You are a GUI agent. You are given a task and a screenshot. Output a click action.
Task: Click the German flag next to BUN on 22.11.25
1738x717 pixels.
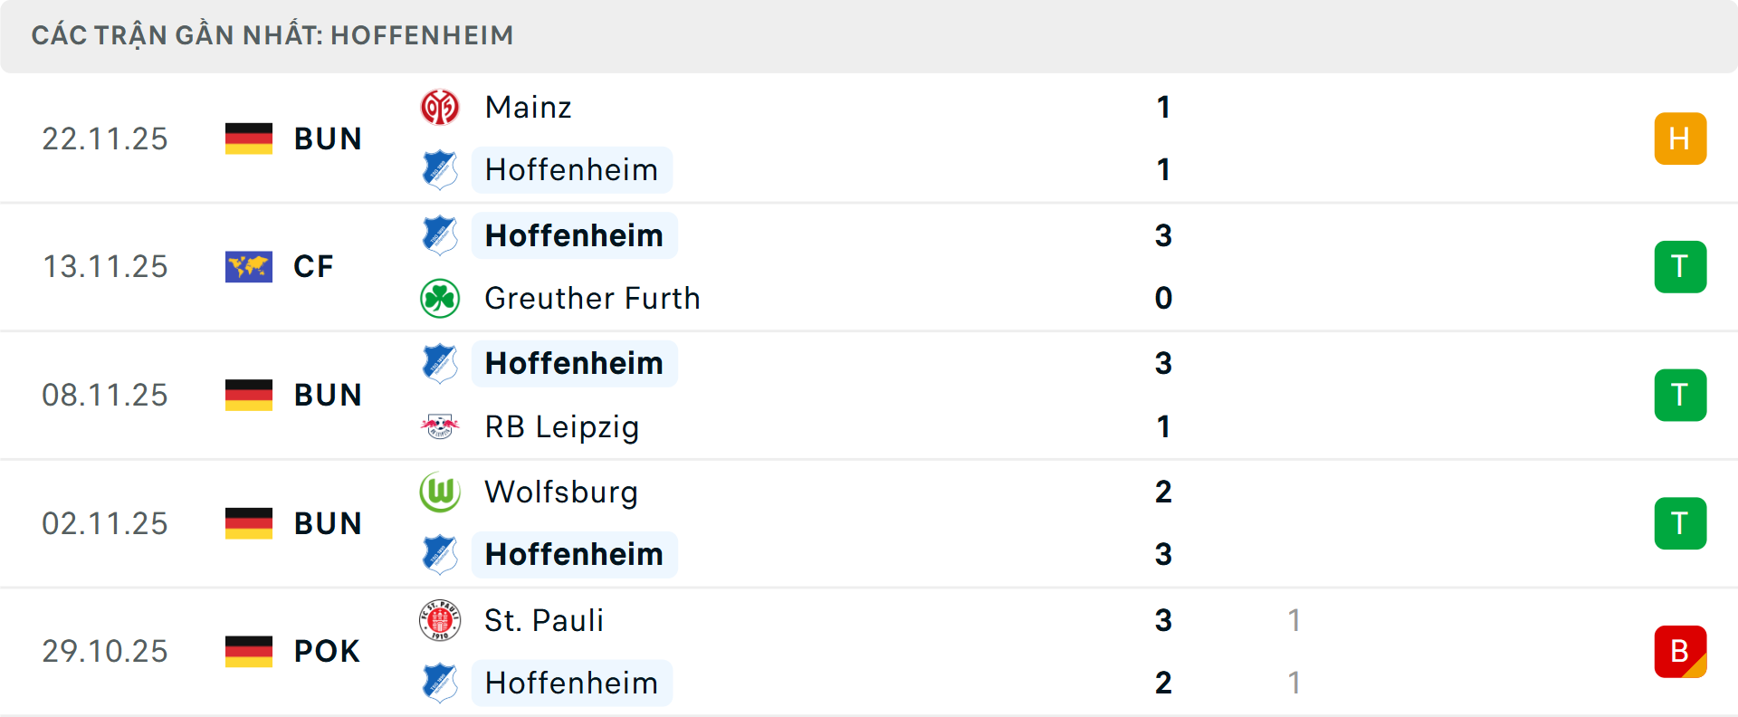click(249, 138)
